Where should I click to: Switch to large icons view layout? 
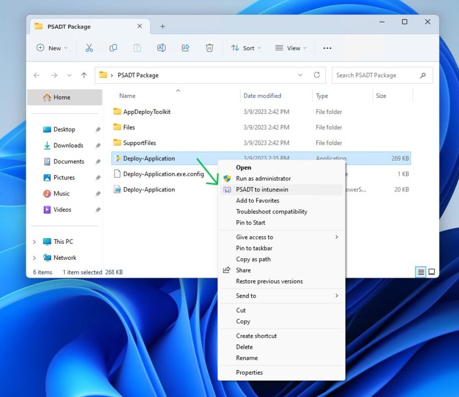coord(432,272)
